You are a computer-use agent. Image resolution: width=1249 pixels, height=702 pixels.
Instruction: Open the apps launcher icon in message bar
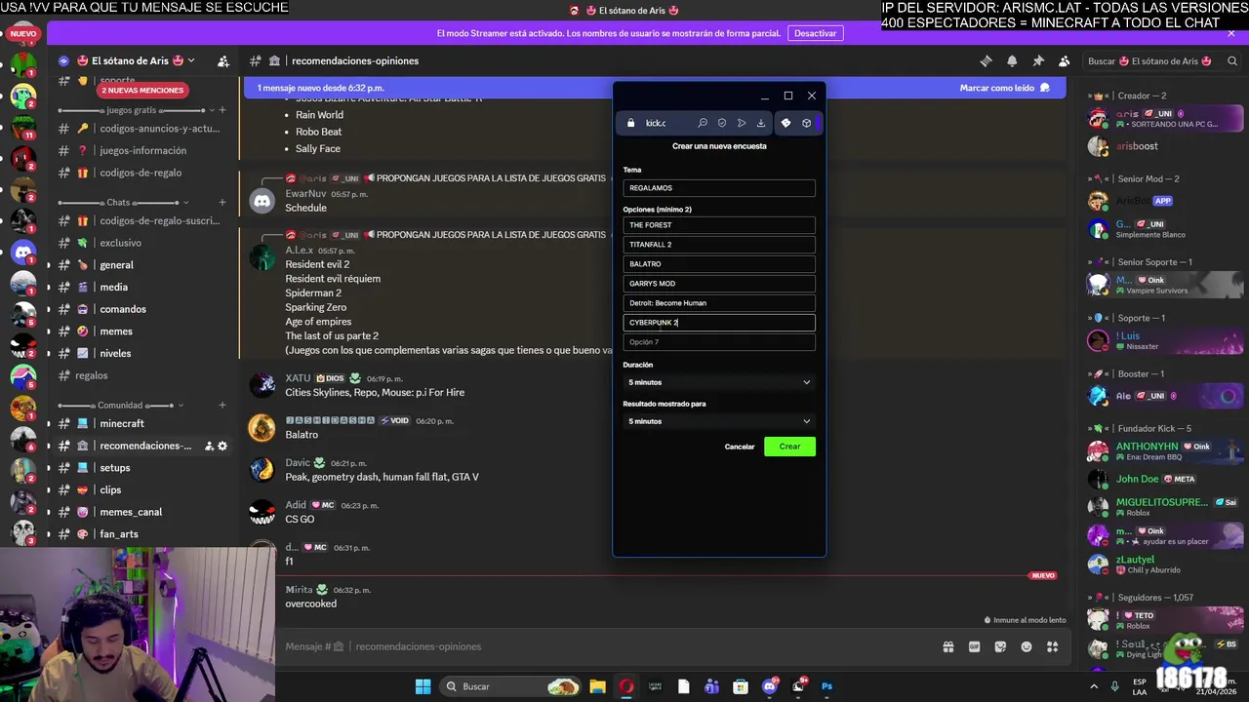pos(1053,646)
